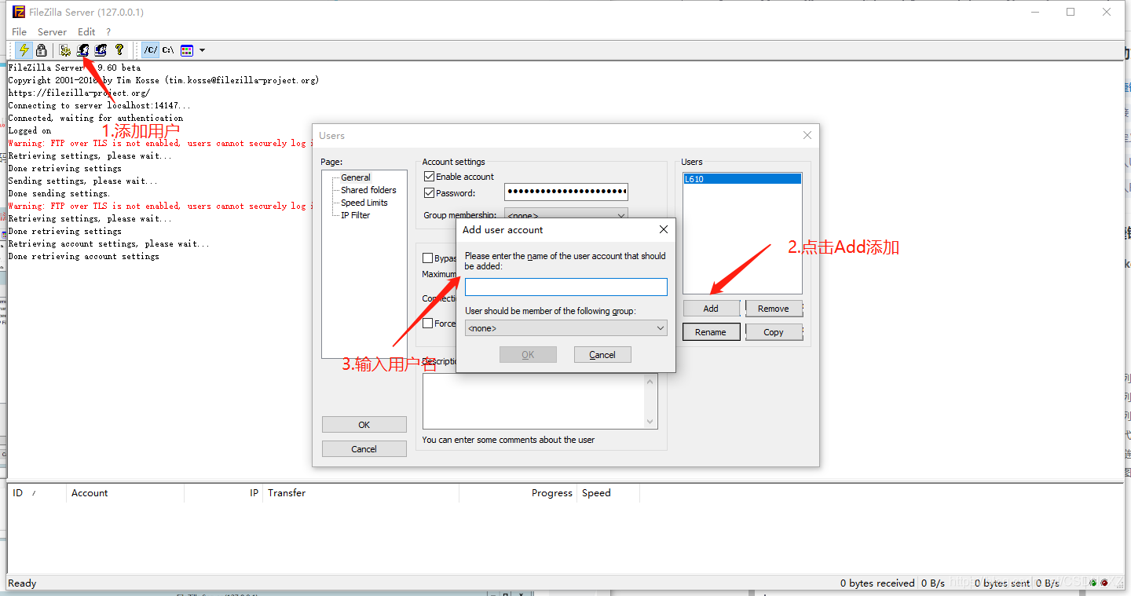Toggle the Password checkbox
The height and width of the screenshot is (596, 1131).
click(x=429, y=192)
